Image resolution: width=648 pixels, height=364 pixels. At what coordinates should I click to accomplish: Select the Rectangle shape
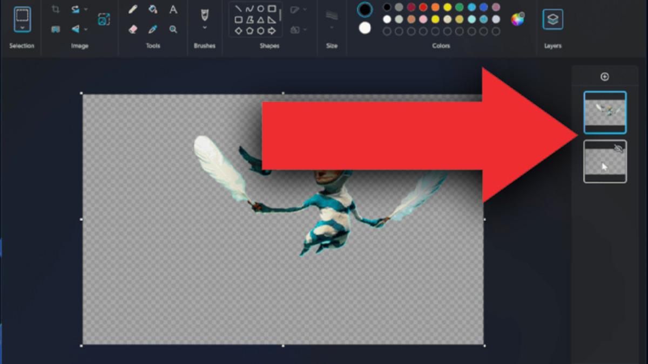[x=272, y=9]
